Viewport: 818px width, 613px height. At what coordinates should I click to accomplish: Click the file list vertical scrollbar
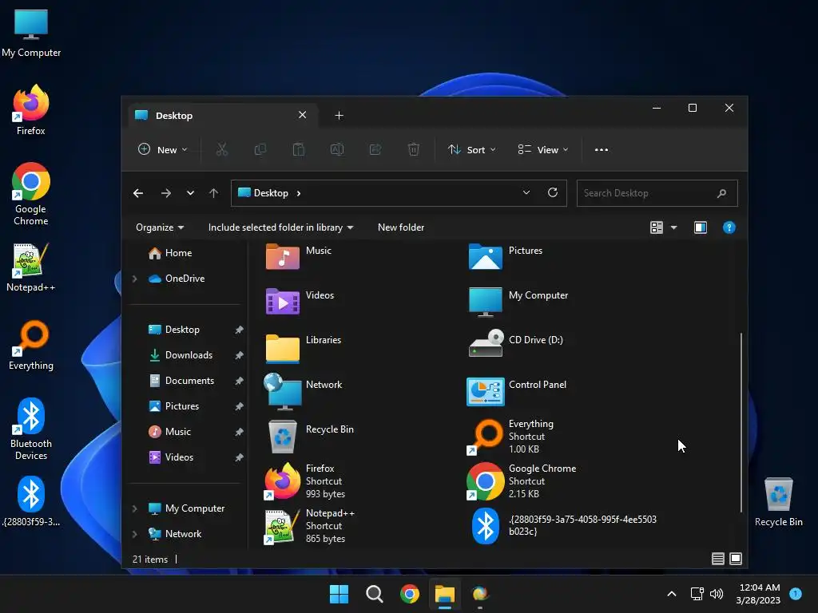coord(741,422)
